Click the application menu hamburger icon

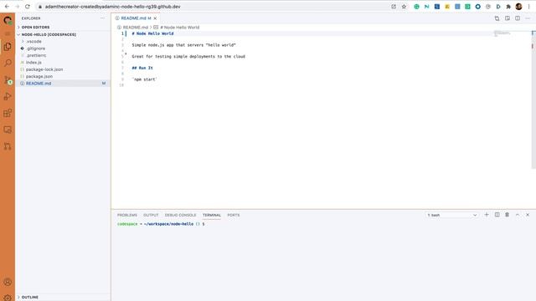(x=8, y=33)
